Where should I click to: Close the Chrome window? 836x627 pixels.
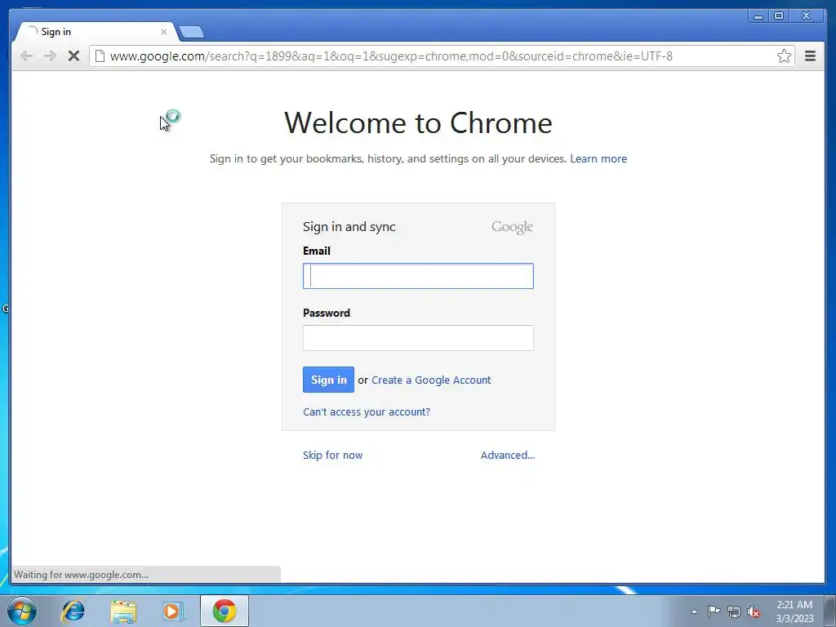[x=807, y=16]
